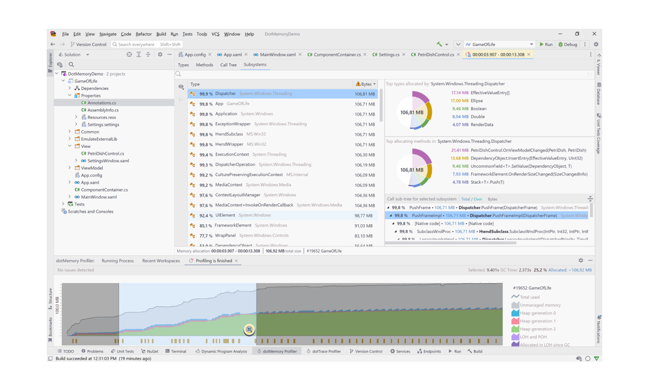
Task: Click the collapse all icon in Solution panel
Action: [148, 54]
